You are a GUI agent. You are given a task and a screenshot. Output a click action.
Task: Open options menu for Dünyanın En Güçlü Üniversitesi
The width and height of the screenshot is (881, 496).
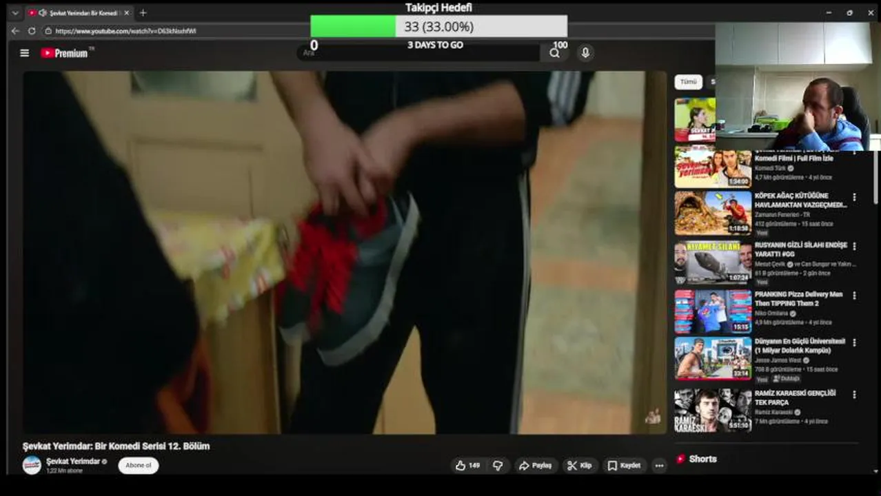click(854, 343)
